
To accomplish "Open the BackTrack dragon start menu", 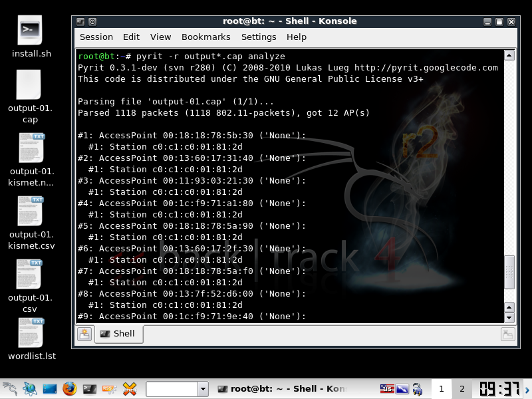I will tap(9, 388).
